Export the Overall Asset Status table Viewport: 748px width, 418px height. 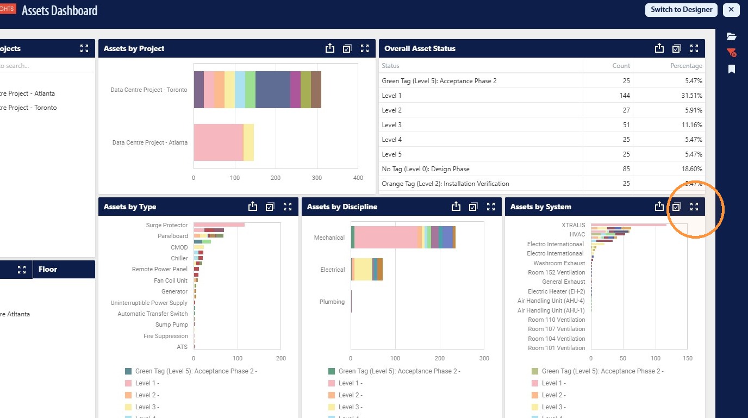point(659,48)
